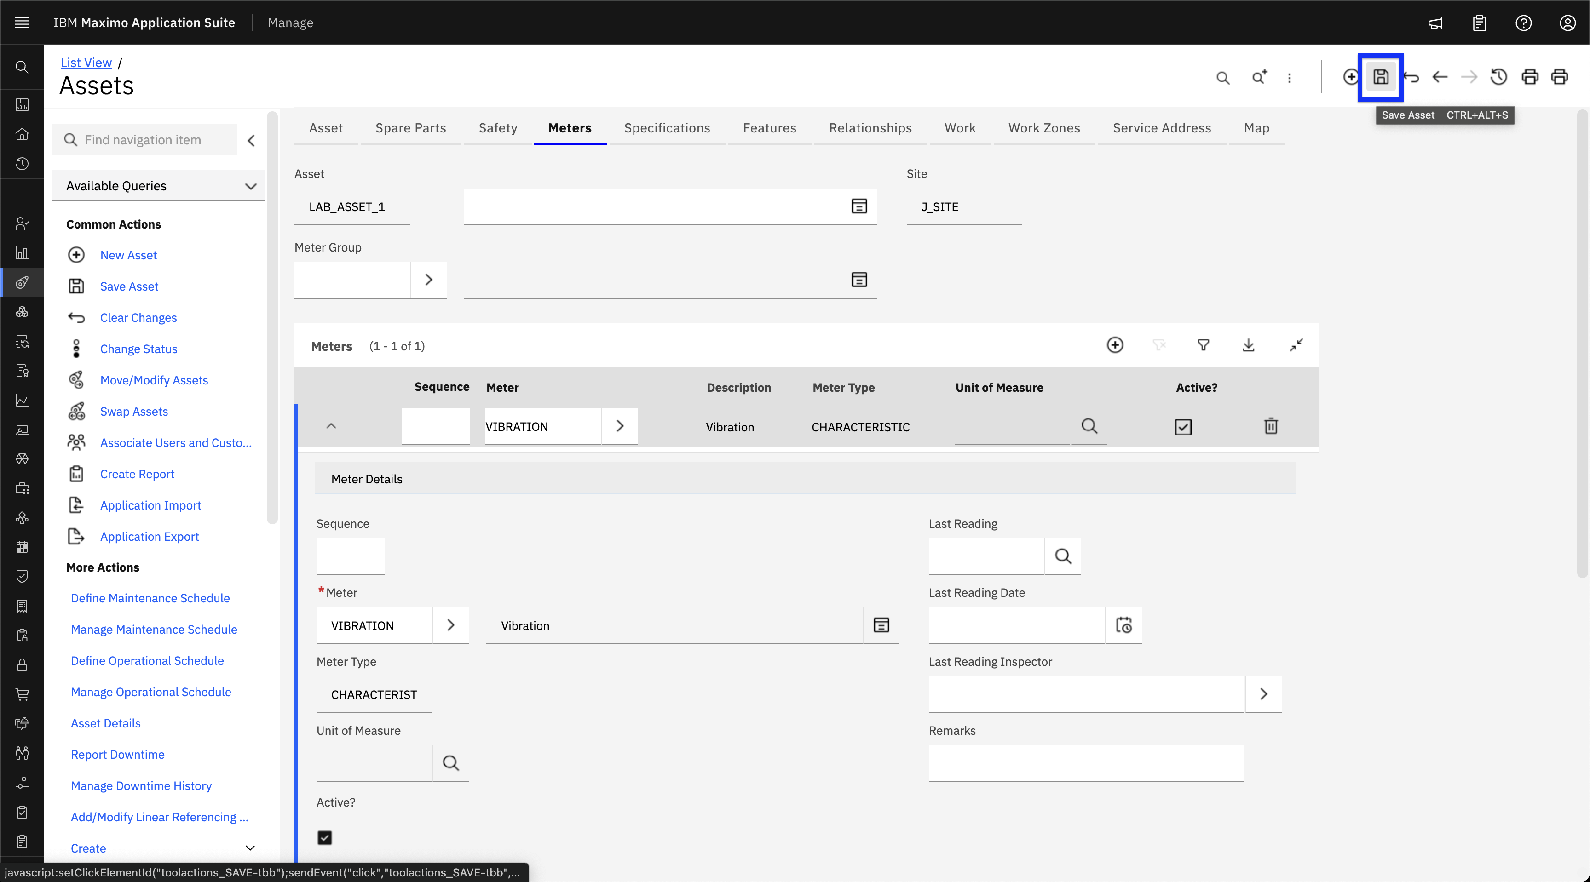Open Last Reading Date calendar picker
This screenshot has width=1590, height=882.
pyautogui.click(x=1124, y=625)
